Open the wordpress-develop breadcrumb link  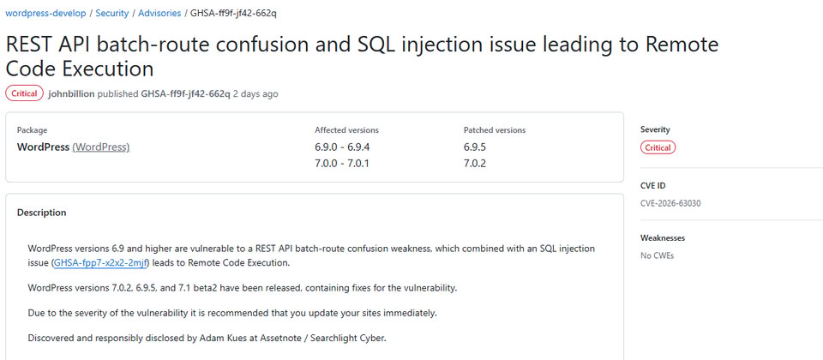coord(45,14)
